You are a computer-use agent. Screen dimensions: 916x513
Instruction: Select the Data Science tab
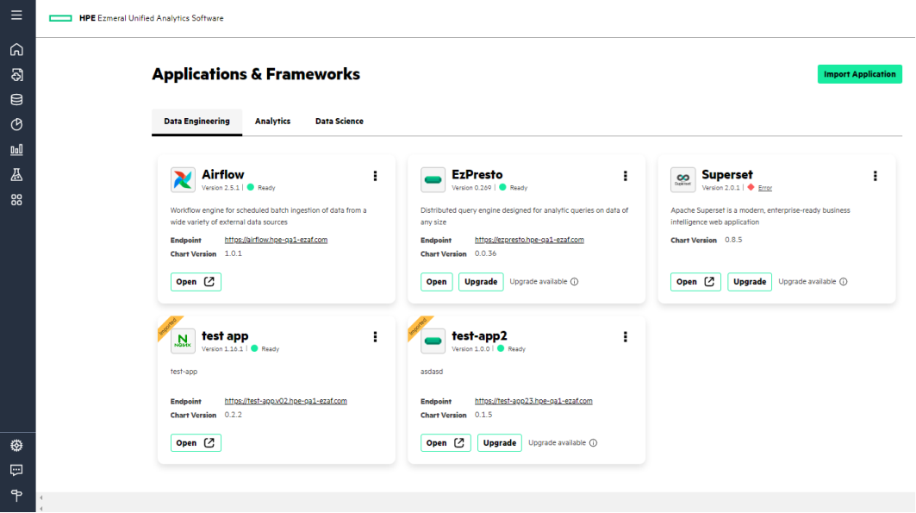click(x=339, y=121)
